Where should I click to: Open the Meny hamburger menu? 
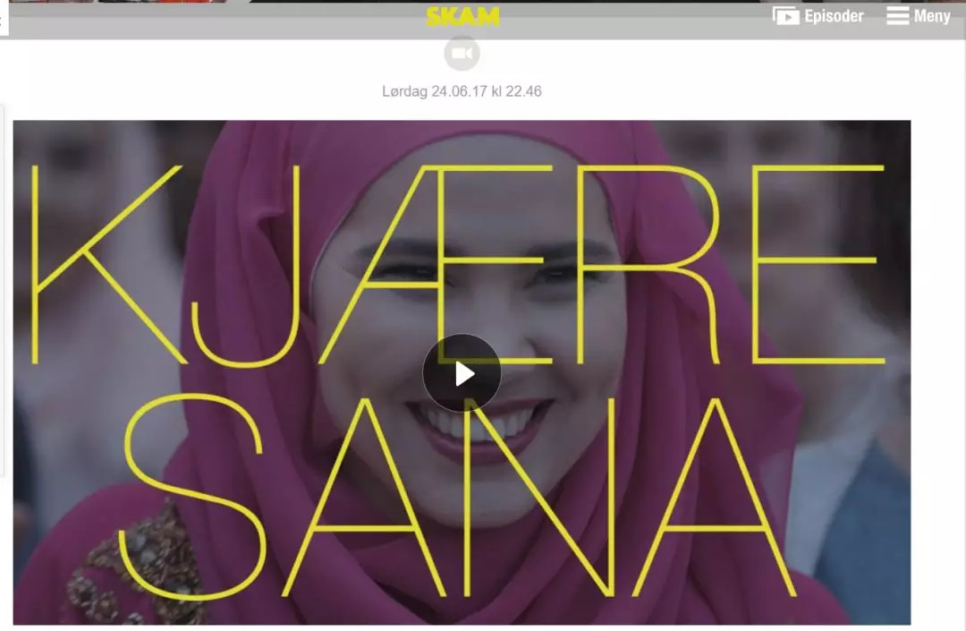pos(918,15)
